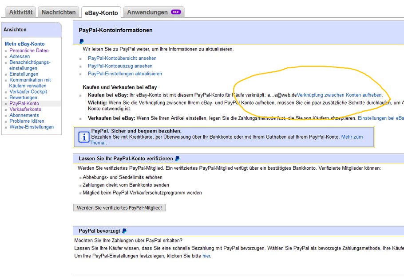404x277 pixels.
Task: Click the purple NEU badge on Anwendungen
Action: tap(176, 12)
